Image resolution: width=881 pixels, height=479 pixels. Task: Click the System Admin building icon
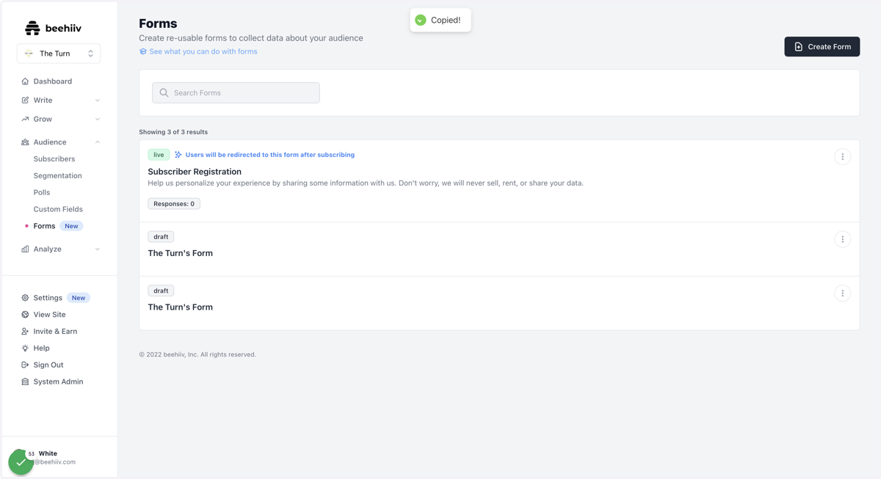[x=25, y=382]
